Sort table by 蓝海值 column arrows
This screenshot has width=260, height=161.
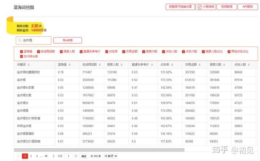69,65
